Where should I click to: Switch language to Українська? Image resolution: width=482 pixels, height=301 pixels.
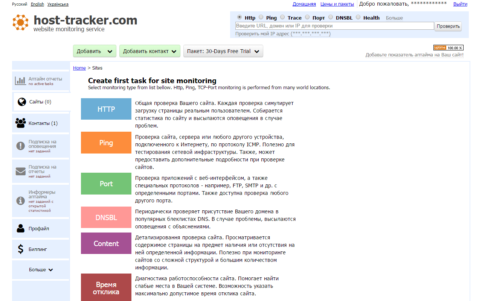tap(58, 4)
